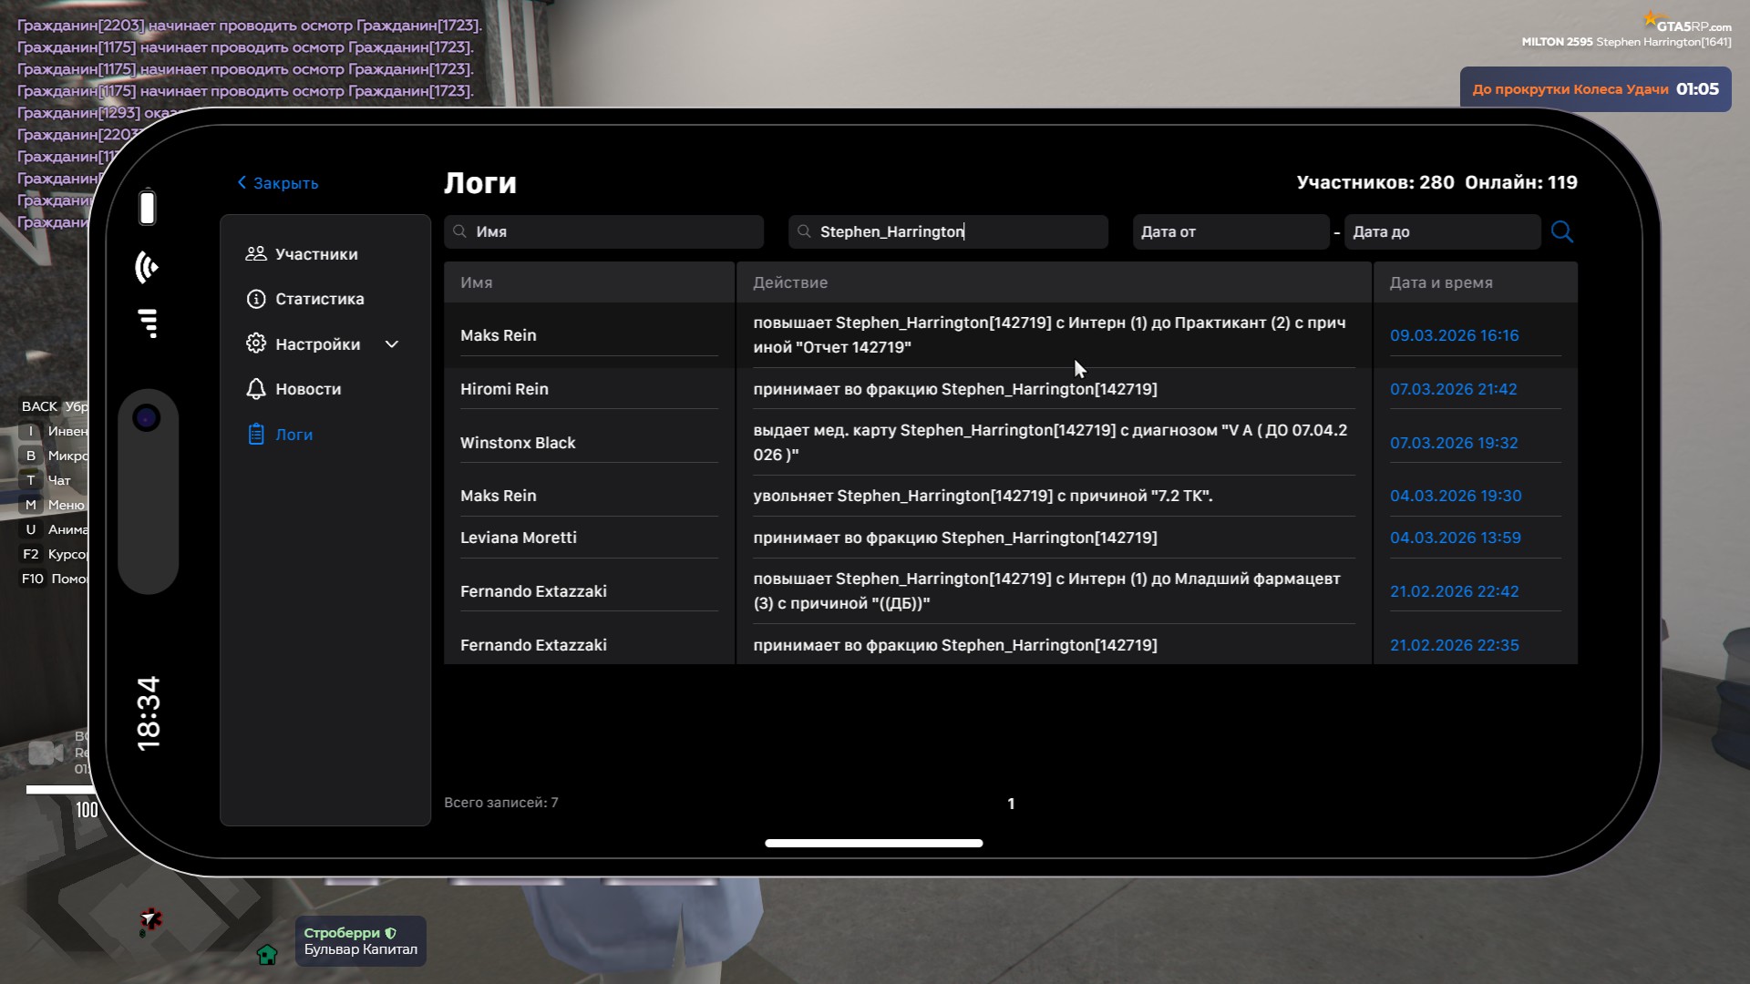Click the Логи clipboard icon
The width and height of the screenshot is (1750, 984).
click(x=255, y=435)
